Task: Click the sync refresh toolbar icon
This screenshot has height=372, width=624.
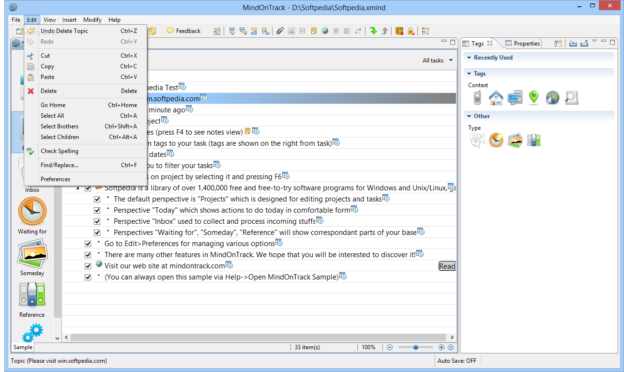Action: pyautogui.click(x=152, y=31)
